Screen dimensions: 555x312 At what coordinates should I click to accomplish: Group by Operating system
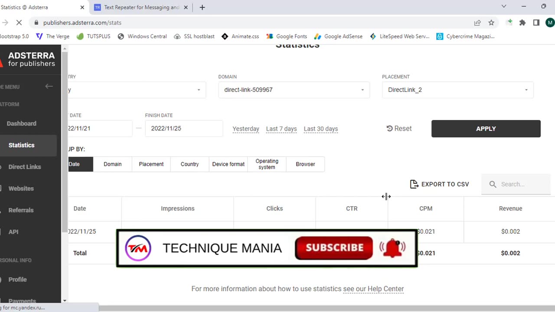(x=267, y=164)
